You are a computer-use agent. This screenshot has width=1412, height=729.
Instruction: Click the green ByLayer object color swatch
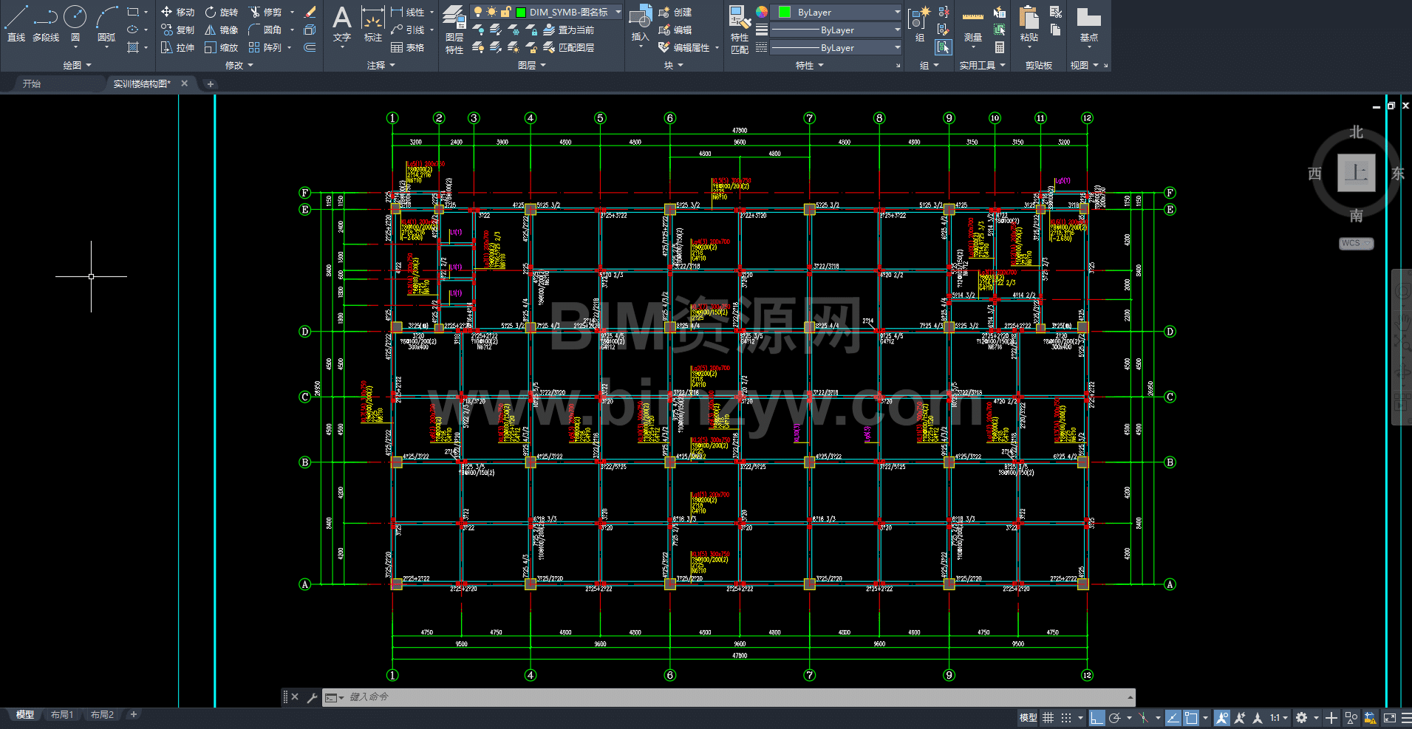click(x=785, y=12)
